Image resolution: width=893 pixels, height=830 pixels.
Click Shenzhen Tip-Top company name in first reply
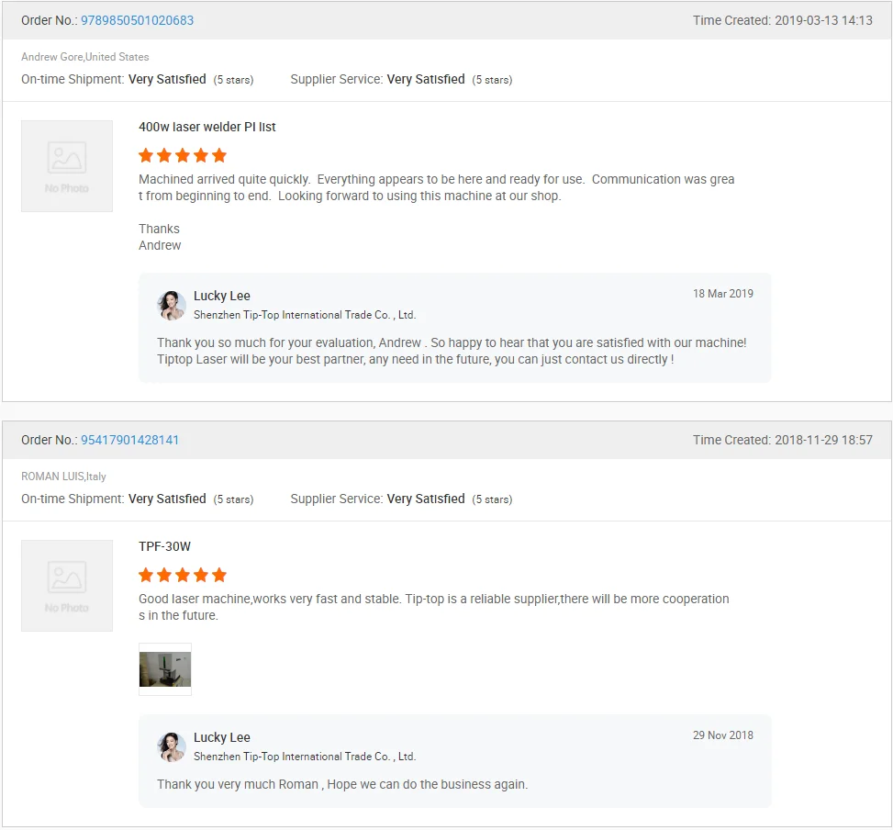(x=305, y=315)
